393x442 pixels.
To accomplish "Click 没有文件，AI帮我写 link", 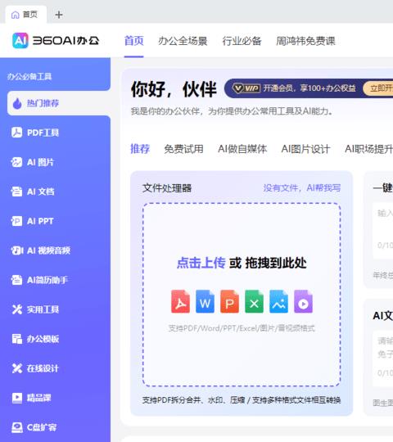I will pos(302,187).
